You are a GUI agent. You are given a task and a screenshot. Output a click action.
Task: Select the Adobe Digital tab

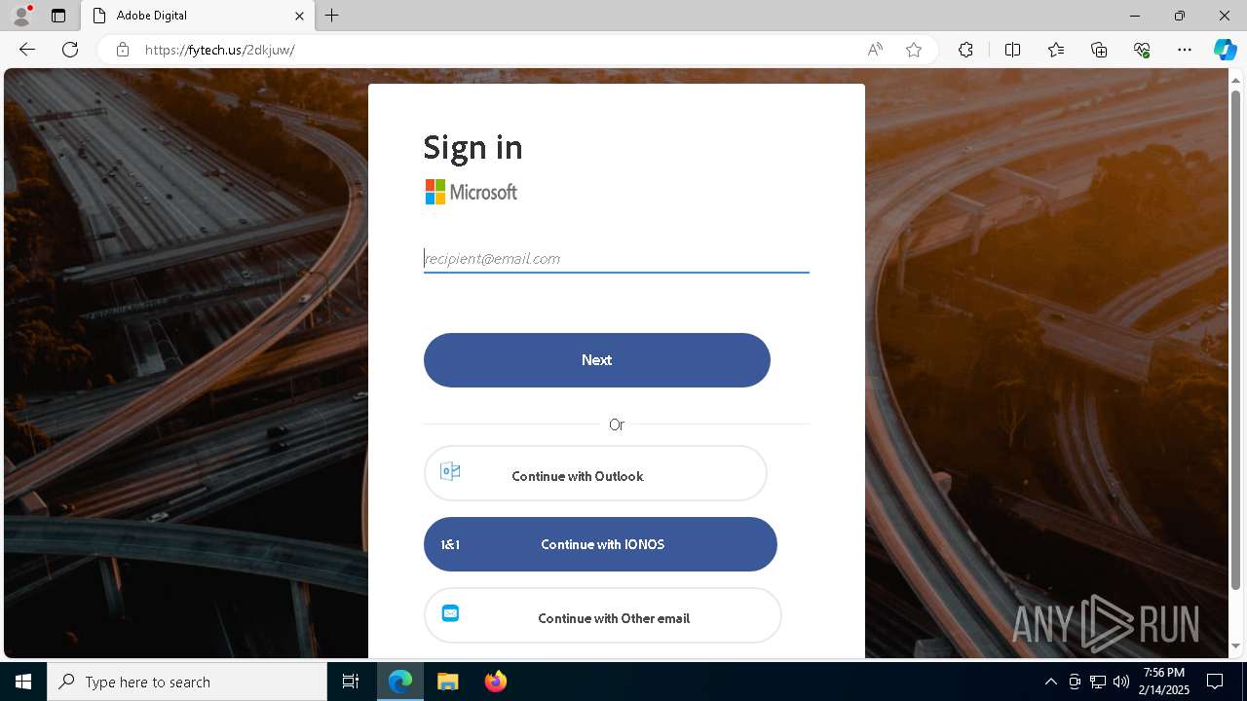point(196,16)
